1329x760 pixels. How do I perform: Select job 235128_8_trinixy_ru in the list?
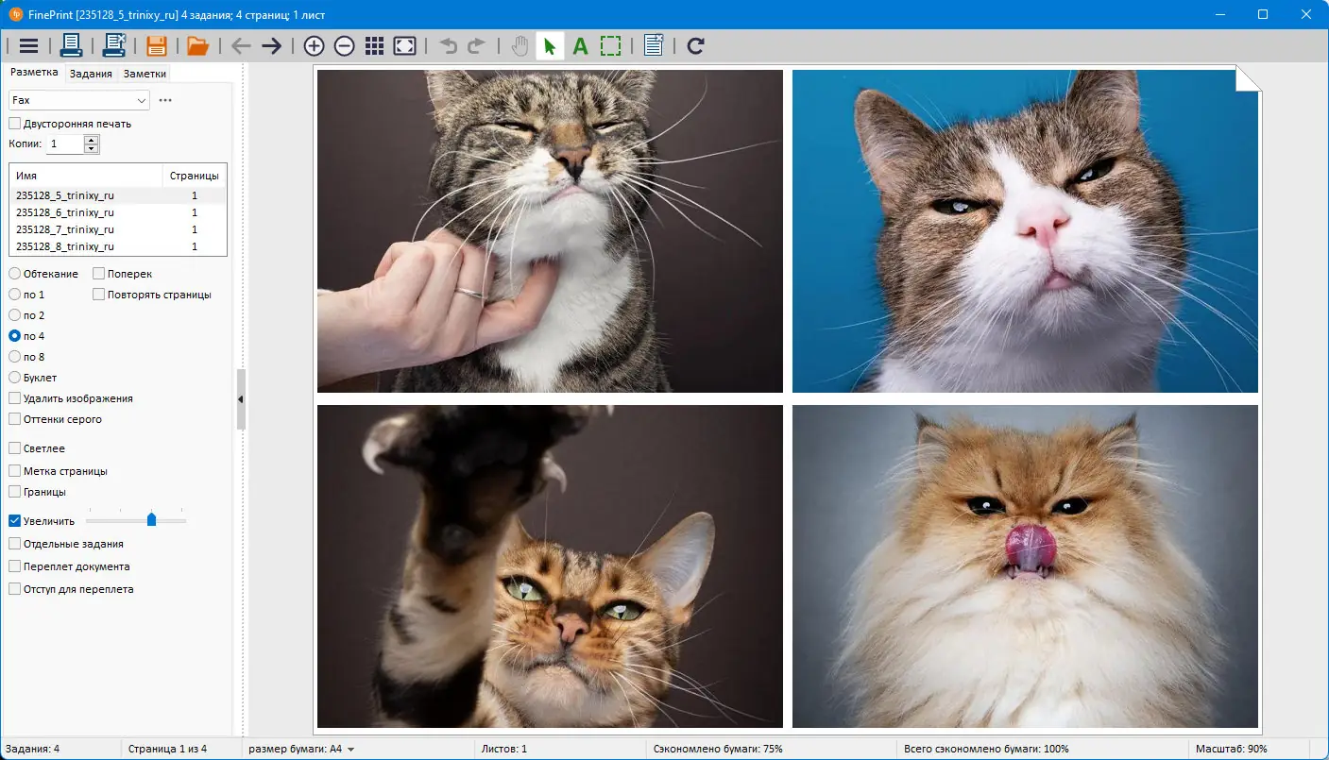[x=118, y=246]
